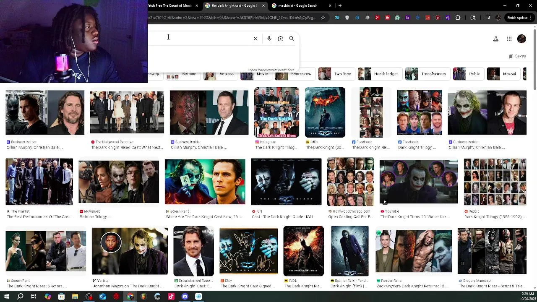Open the YouTube Dark Knight Turns 10 thumbnail
Image resolution: width=537 pixels, height=302 pixels.
coord(419,182)
